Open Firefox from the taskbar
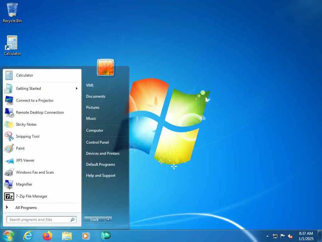This screenshot has height=242, width=322. (x=47, y=236)
